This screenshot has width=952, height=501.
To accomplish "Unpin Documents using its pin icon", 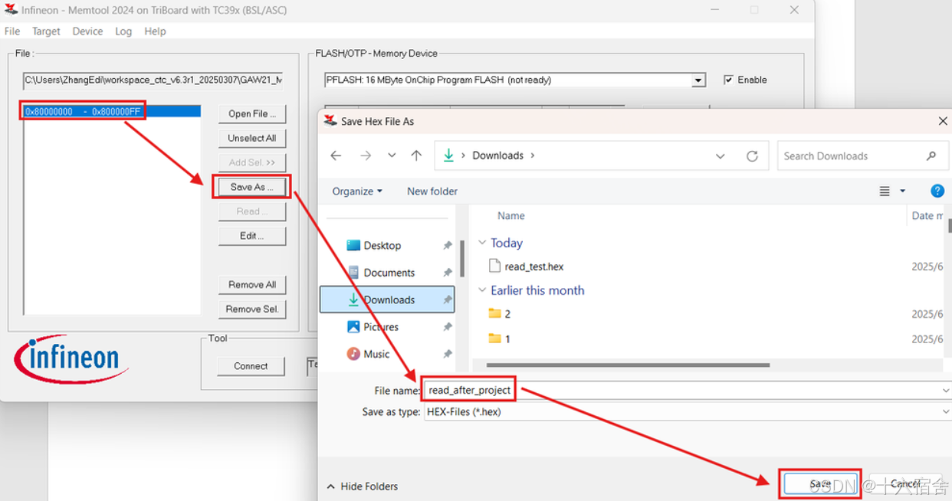I will pos(447,273).
